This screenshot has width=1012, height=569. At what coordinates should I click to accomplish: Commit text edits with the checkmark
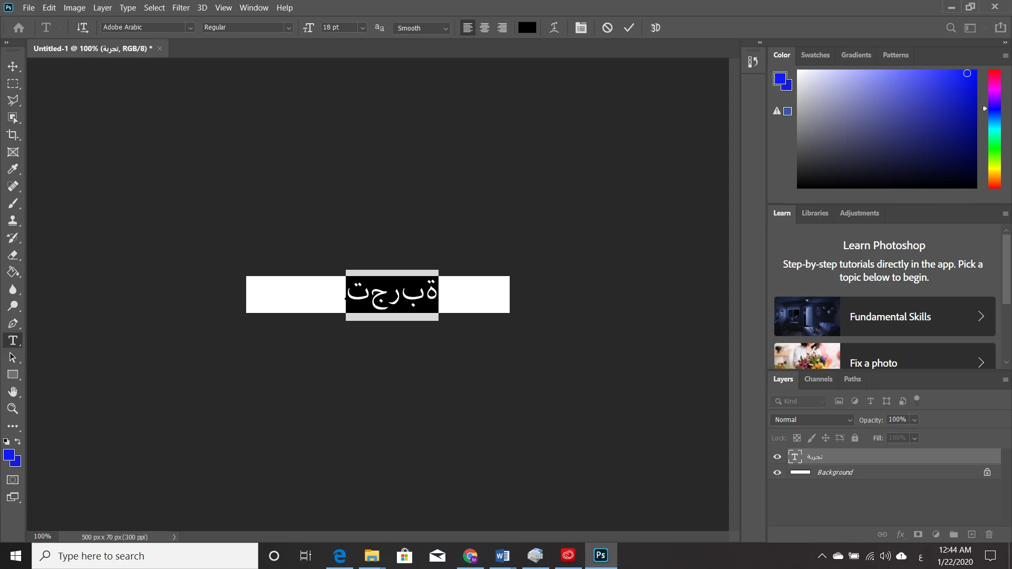tap(629, 28)
